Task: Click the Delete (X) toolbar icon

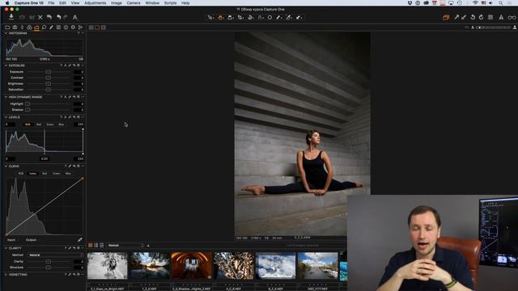Action: [40, 17]
